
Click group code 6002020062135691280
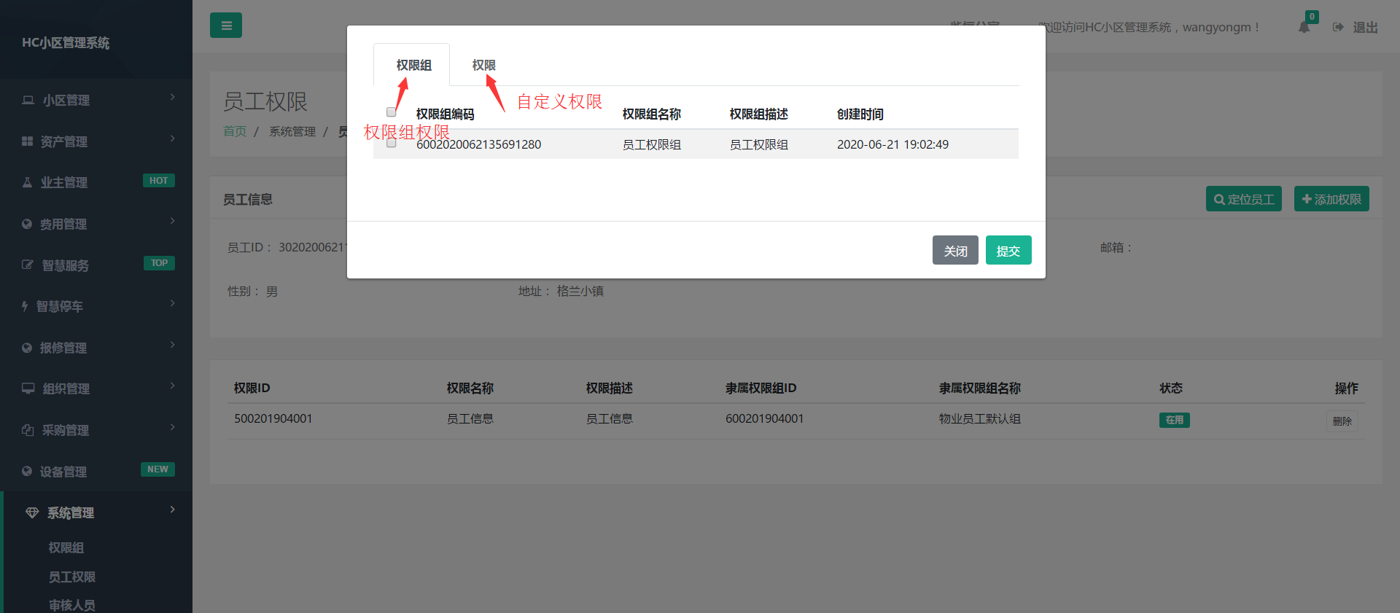pos(478,144)
